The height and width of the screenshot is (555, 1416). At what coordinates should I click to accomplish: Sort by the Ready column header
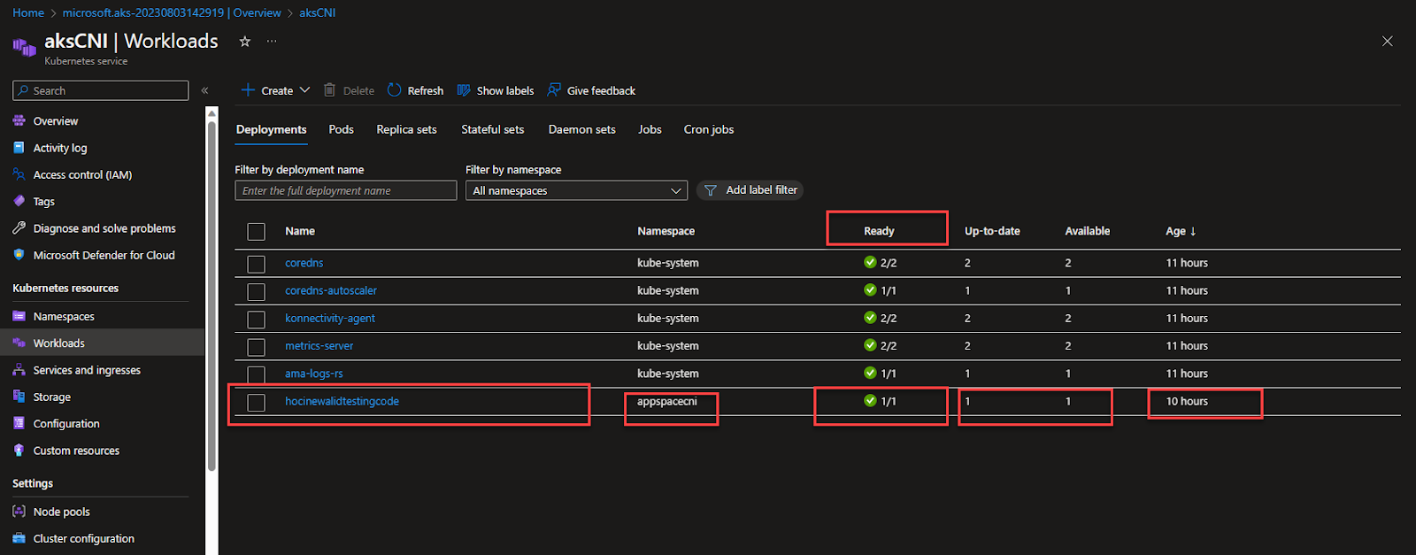[879, 231]
